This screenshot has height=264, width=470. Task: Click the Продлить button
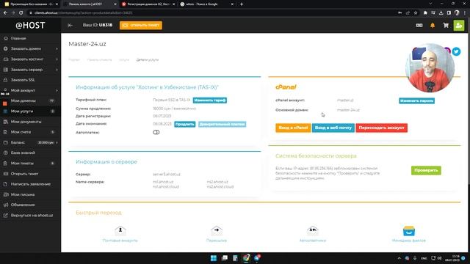click(184, 124)
